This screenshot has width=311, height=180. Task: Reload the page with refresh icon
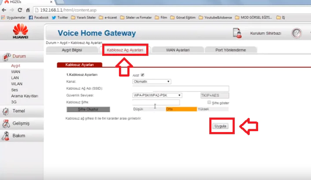pyautogui.click(x=20, y=10)
